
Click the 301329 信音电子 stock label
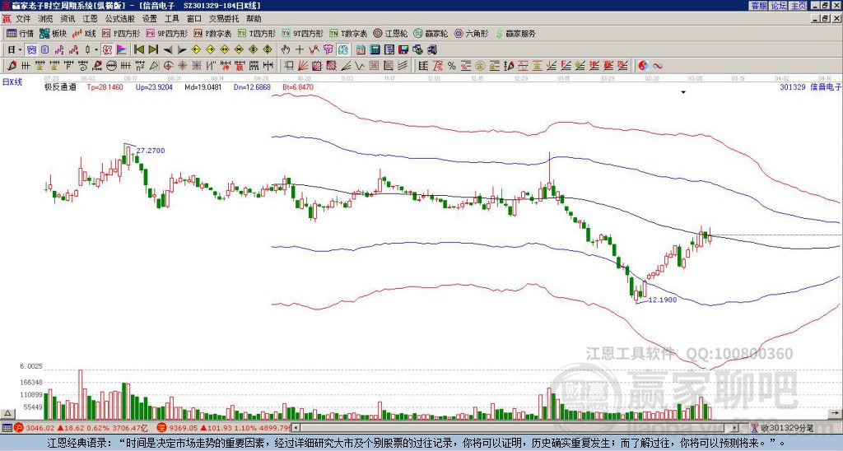coord(810,87)
